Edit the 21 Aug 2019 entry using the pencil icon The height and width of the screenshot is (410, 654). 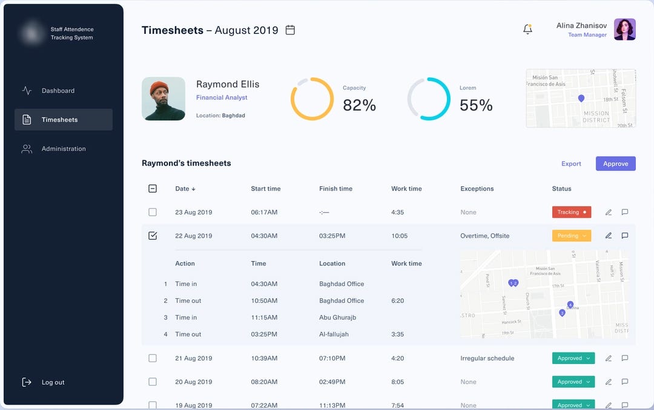[608, 358]
